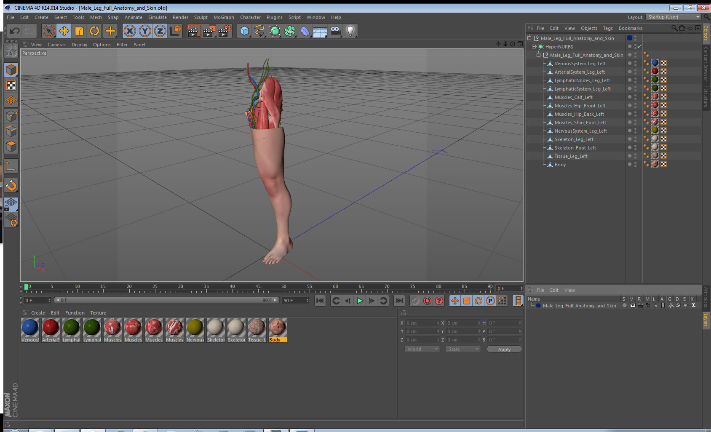Image resolution: width=711 pixels, height=432 pixels.
Task: Open the World coordinate dropdown
Action: pos(422,349)
